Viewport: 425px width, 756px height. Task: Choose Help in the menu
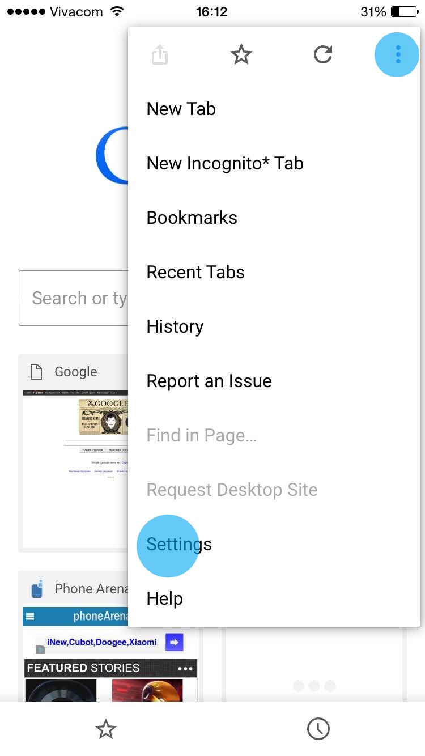[x=164, y=598]
